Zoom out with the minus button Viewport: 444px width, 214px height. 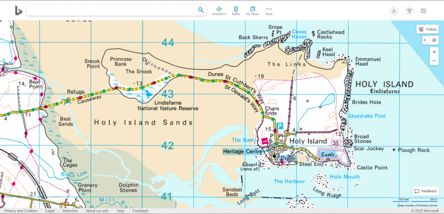[434, 61]
